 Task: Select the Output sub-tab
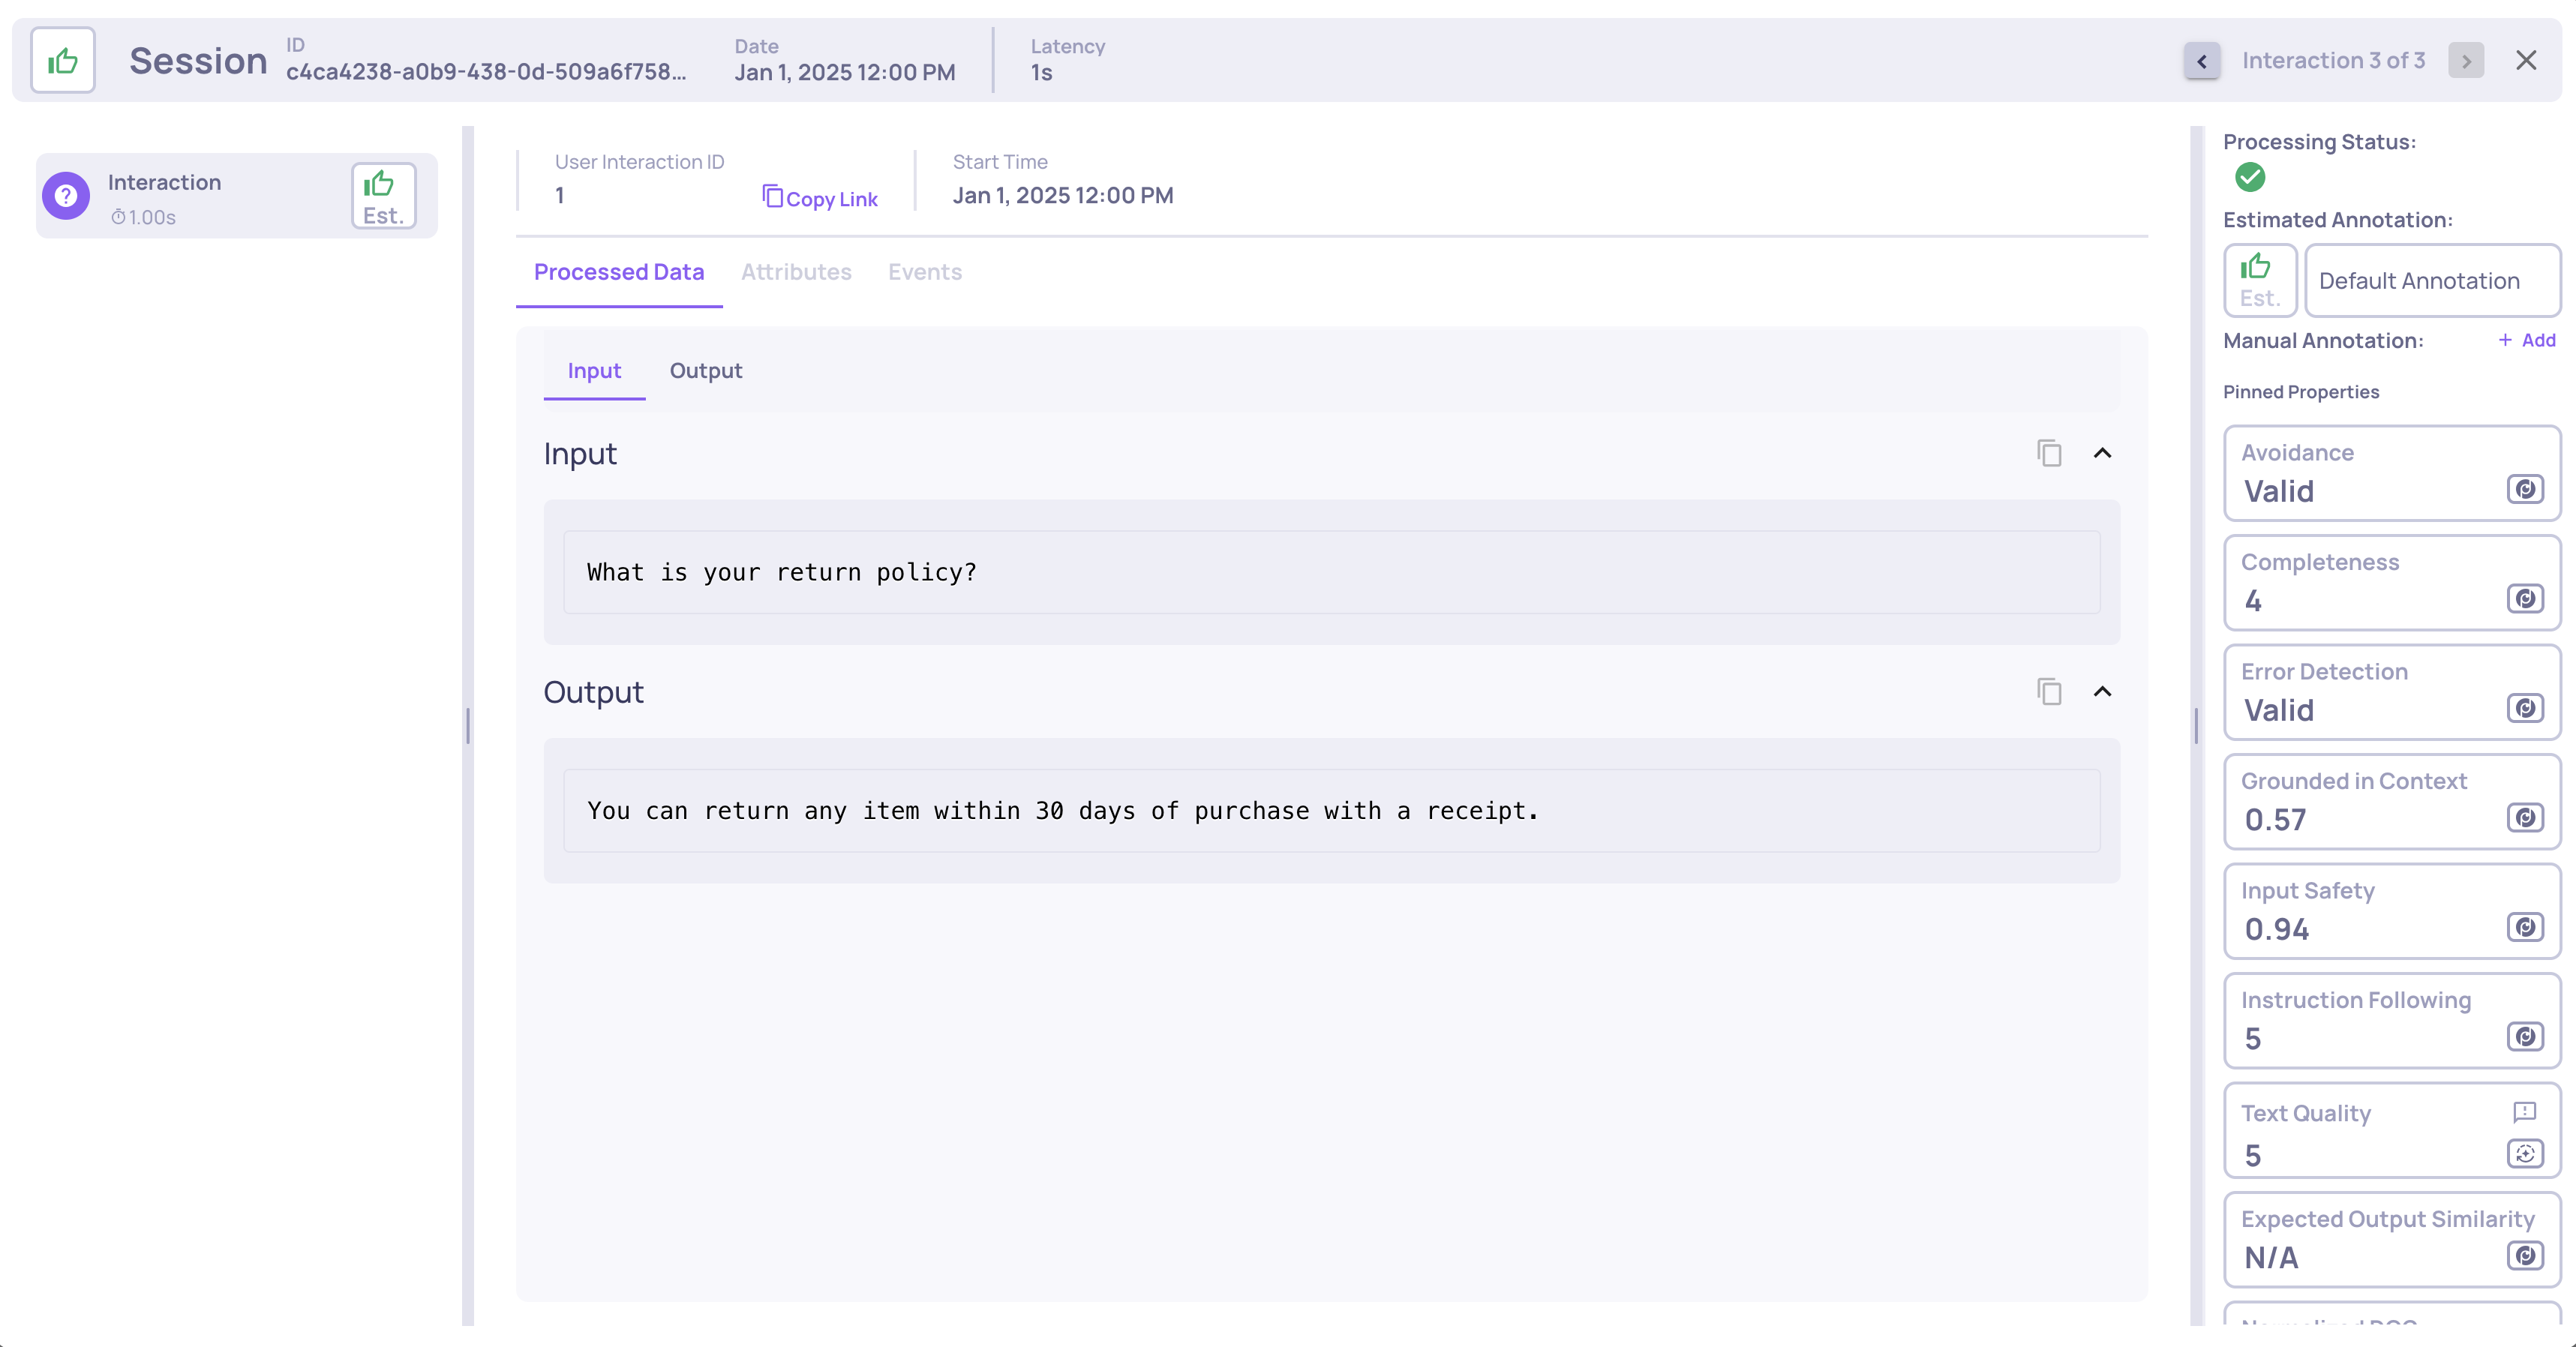[x=705, y=371]
